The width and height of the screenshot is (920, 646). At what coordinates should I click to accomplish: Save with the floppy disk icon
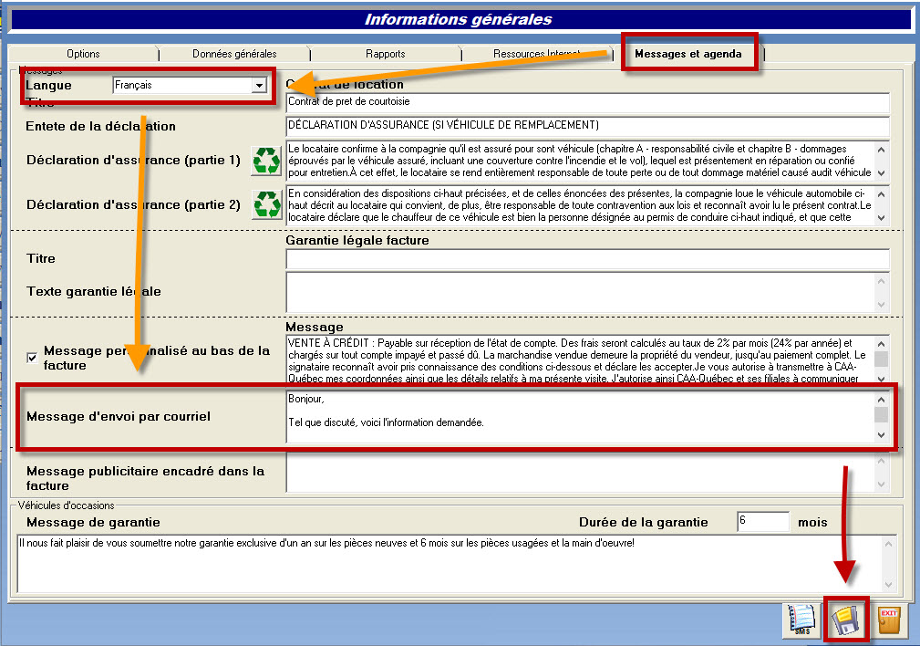pyautogui.click(x=845, y=620)
